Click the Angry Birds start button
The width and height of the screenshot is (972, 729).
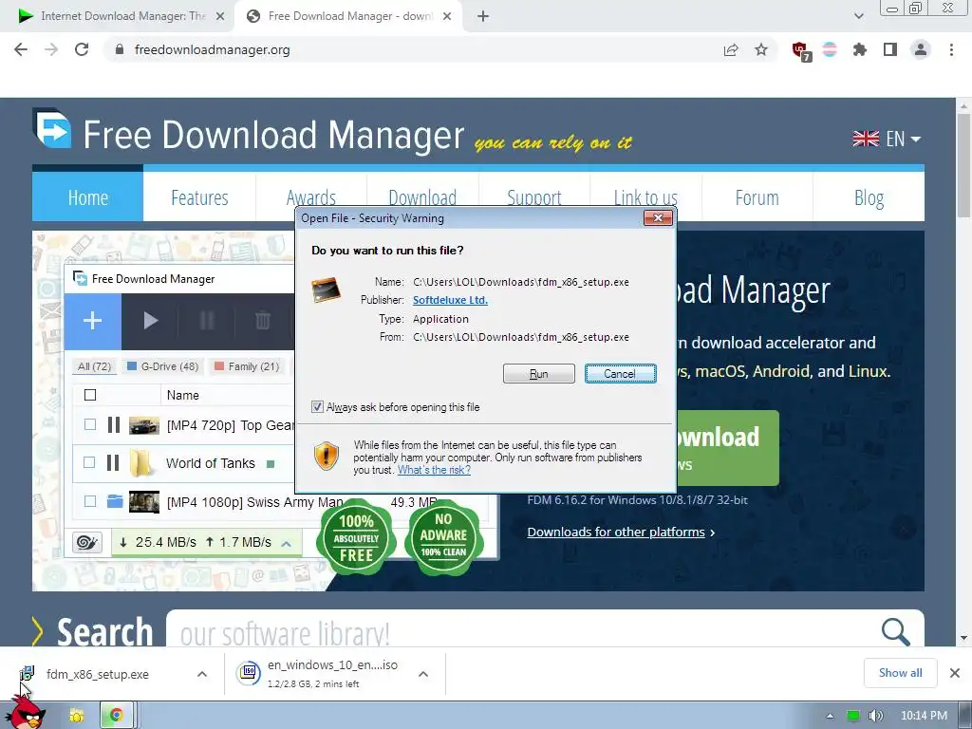25,713
